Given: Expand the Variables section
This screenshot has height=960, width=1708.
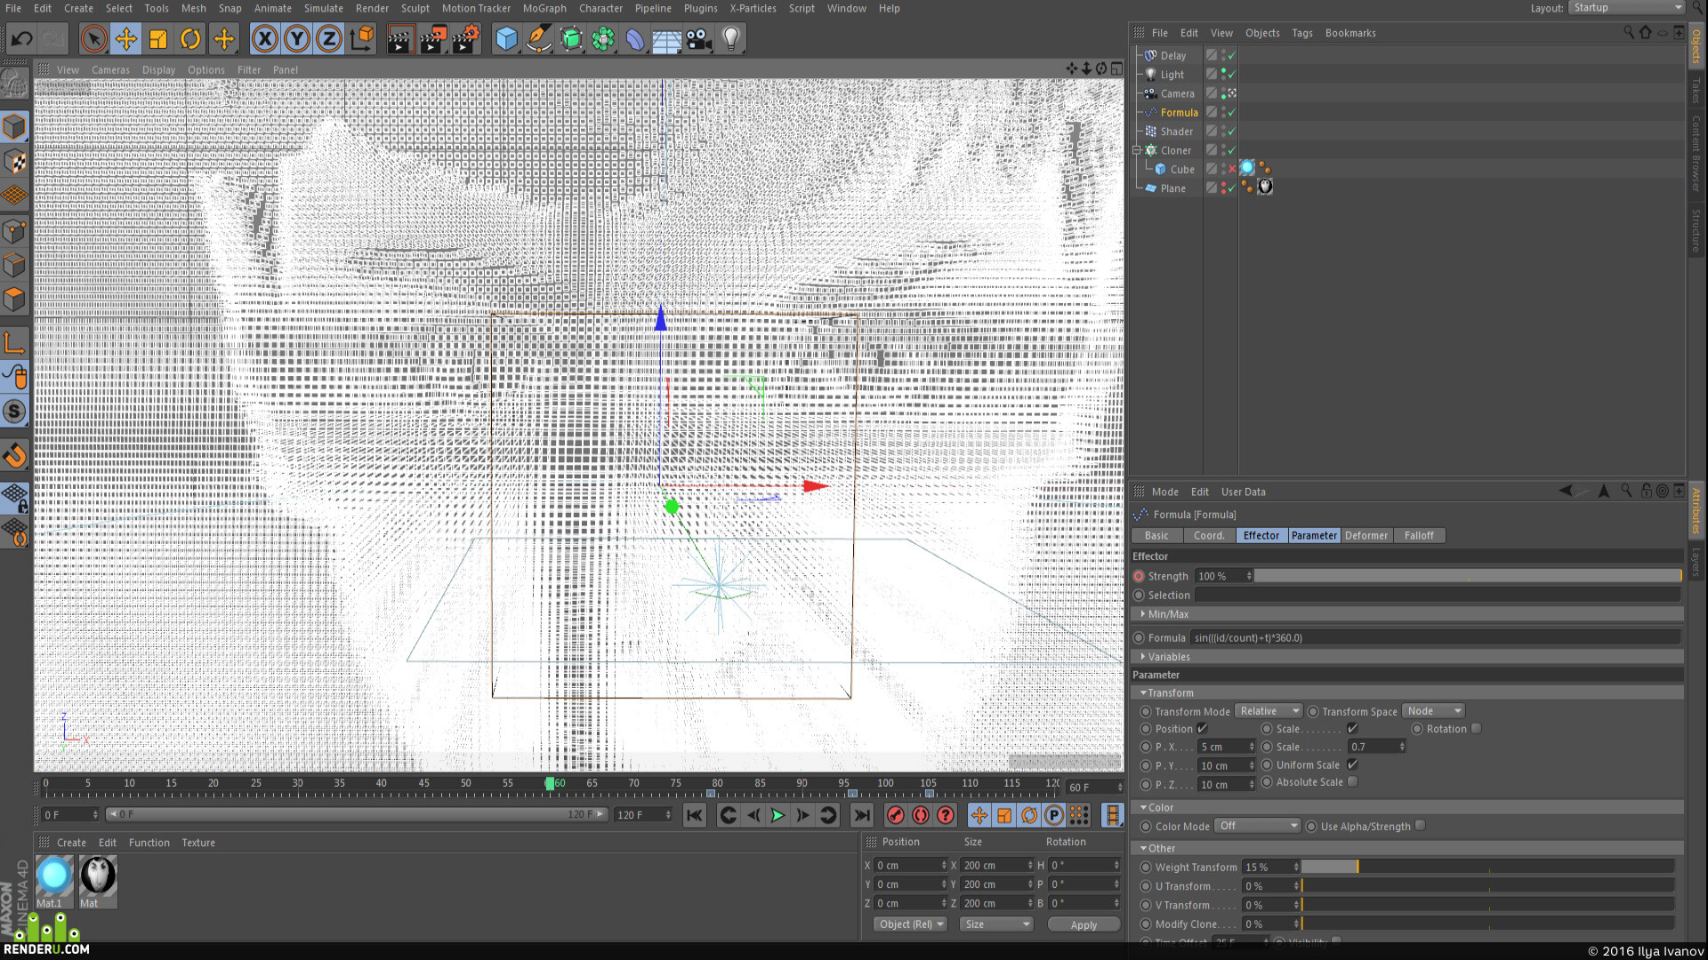Looking at the screenshot, I should [1168, 657].
